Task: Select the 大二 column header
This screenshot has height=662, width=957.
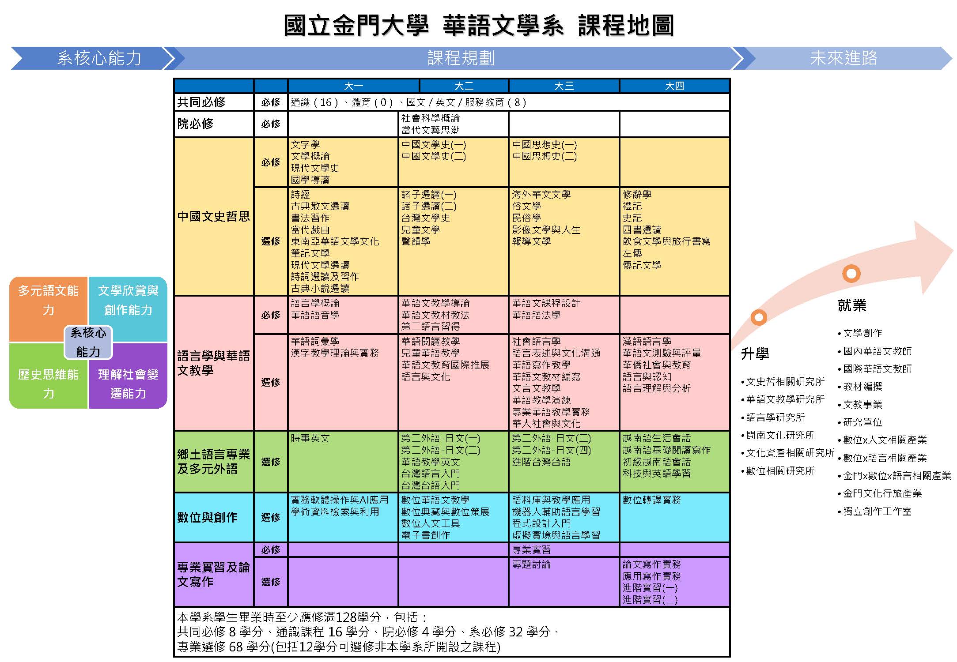Action: [x=464, y=86]
